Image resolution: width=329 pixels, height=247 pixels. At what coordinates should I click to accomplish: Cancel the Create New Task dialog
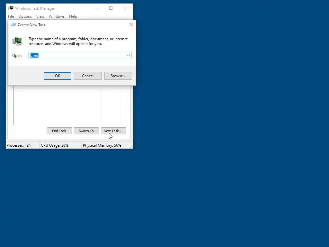(x=87, y=76)
